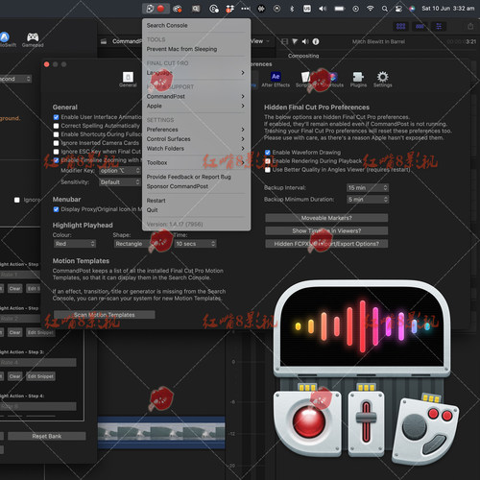Click the Moveable Markers? button
The width and height of the screenshot is (480, 480).
coord(326,218)
